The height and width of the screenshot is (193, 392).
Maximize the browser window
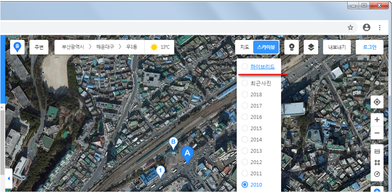(364, 5)
